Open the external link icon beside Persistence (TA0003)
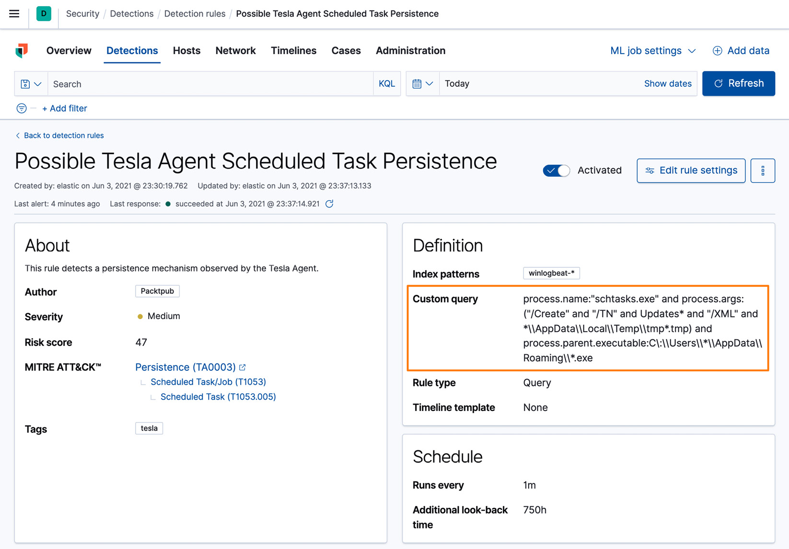 [x=243, y=367]
